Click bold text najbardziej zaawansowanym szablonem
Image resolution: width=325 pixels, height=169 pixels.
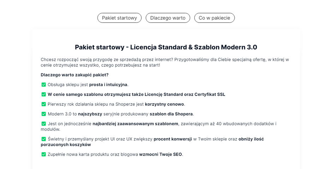[x=136, y=124]
